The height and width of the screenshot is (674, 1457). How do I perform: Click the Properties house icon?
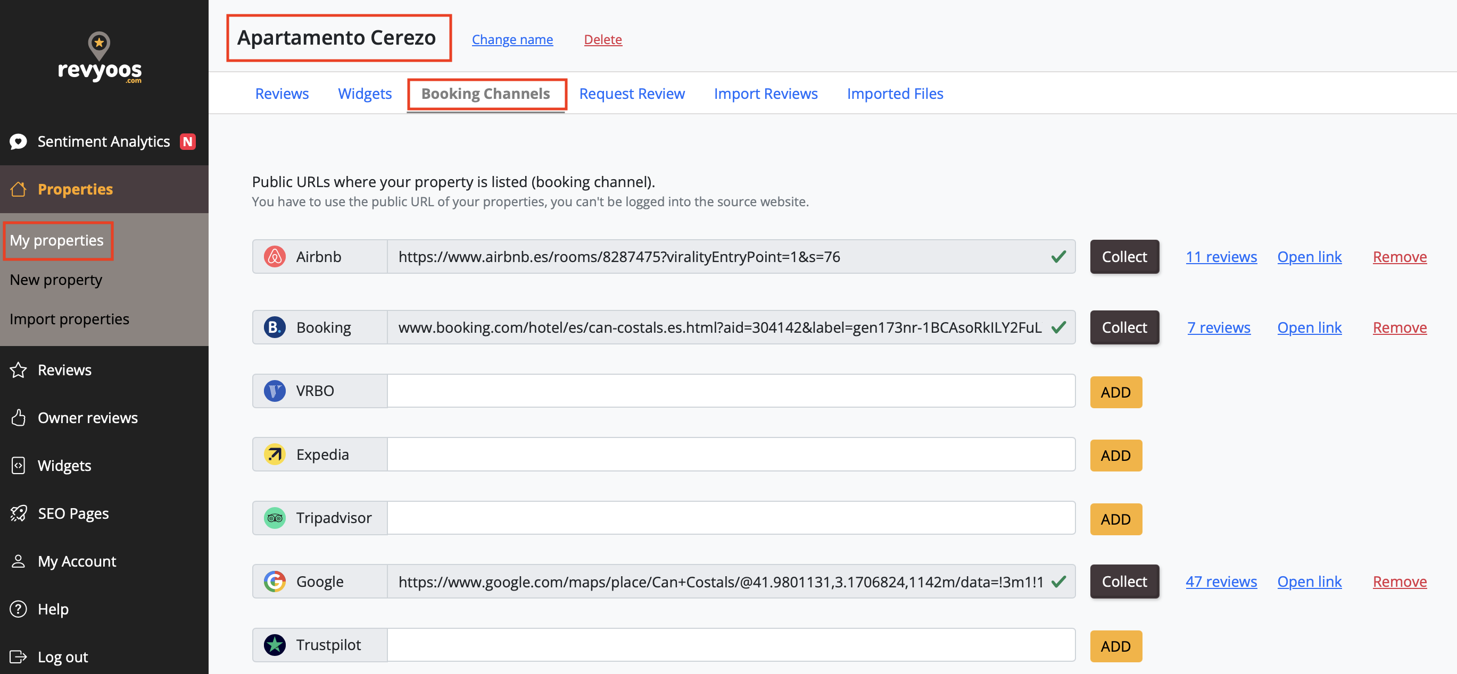(18, 189)
